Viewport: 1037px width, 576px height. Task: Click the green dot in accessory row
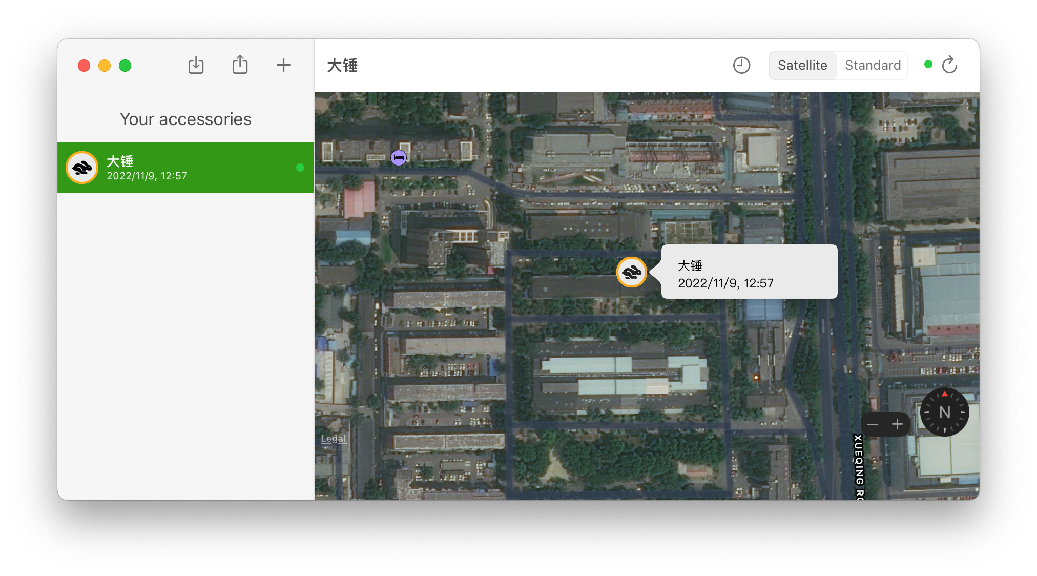(300, 168)
